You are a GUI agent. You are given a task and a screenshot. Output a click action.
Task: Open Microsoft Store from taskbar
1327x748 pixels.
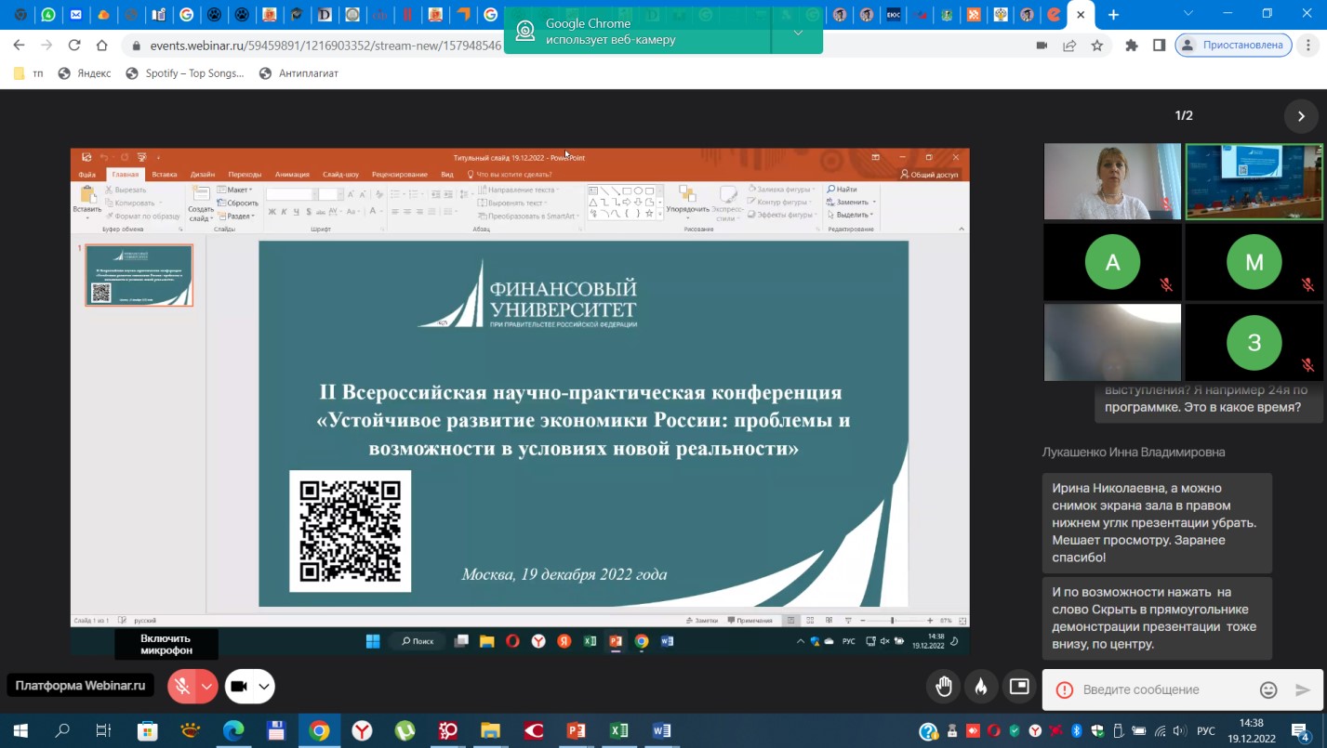(147, 731)
